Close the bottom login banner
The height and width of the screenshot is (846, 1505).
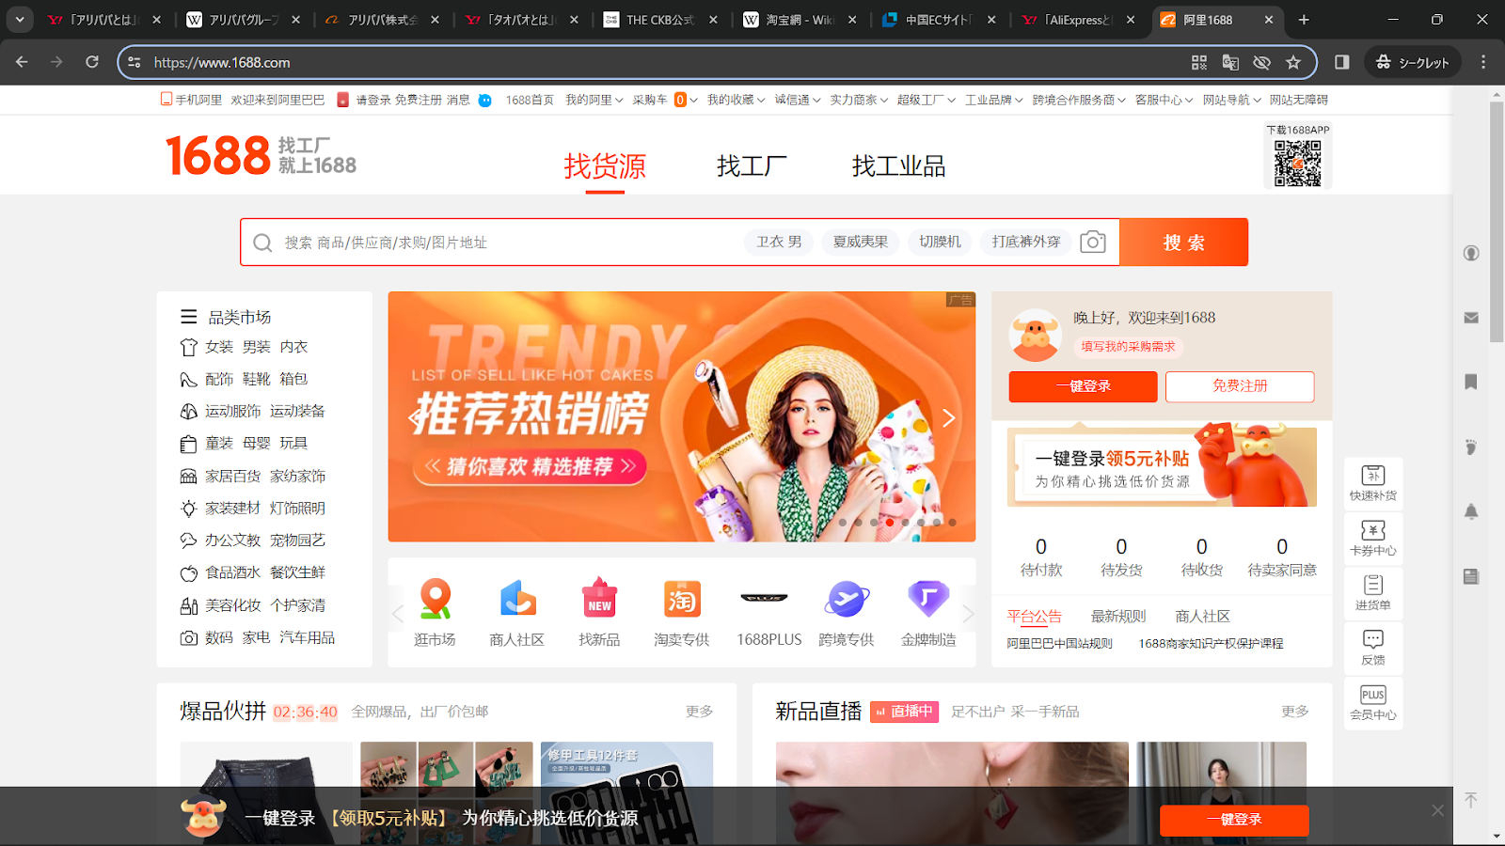click(x=1437, y=810)
